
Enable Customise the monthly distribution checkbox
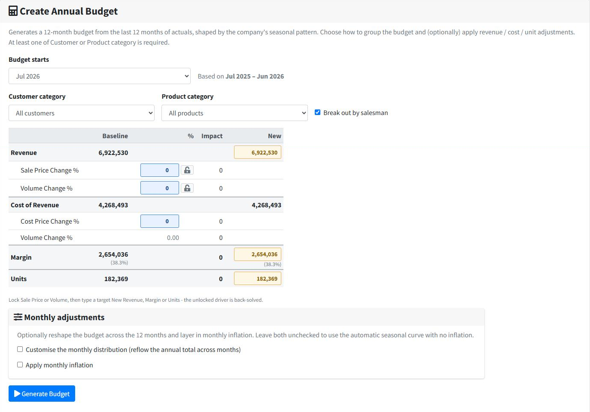[20, 349]
